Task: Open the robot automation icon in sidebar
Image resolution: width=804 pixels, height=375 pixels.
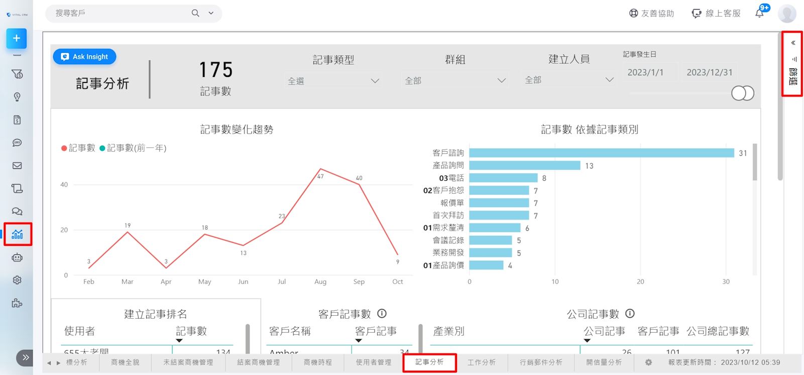Action: (x=17, y=257)
